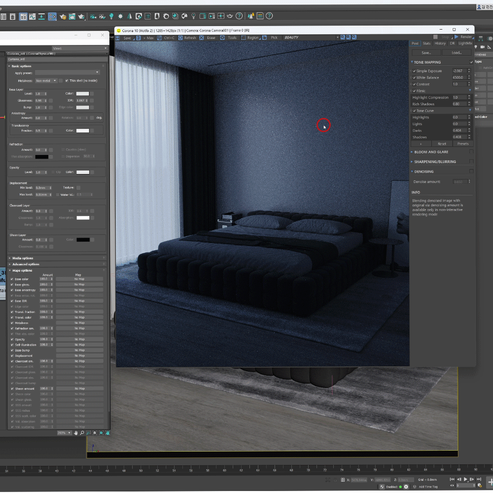The height and width of the screenshot is (493, 493).
Task: Click the Go to Start playback icon
Action: [x=452, y=479]
